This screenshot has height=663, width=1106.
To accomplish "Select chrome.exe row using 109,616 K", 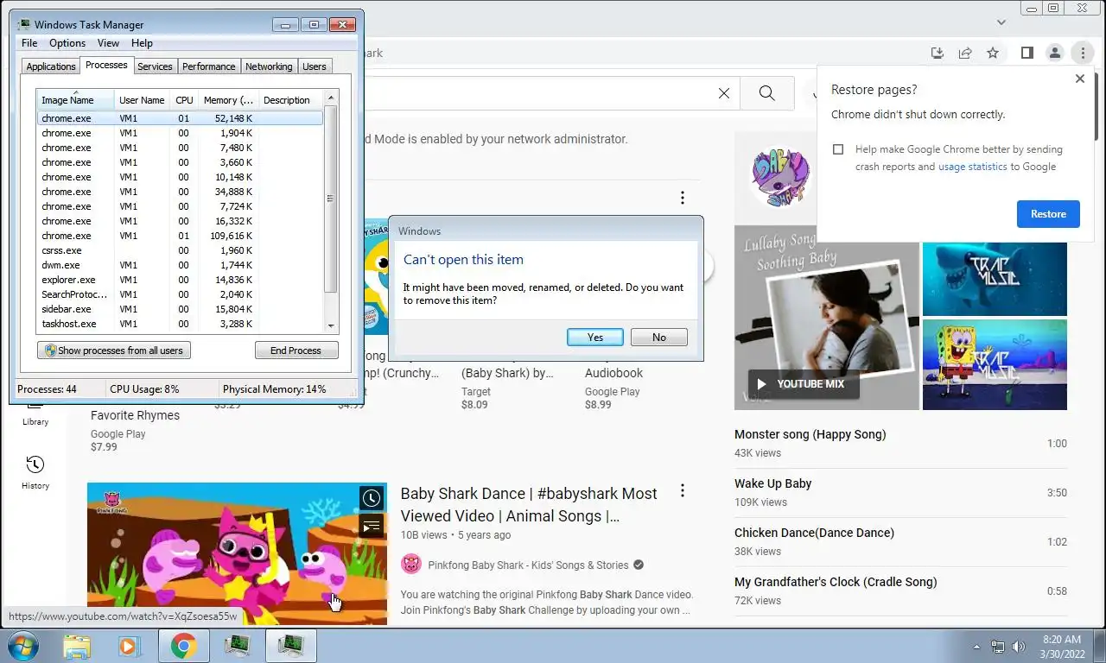I will tap(180, 236).
